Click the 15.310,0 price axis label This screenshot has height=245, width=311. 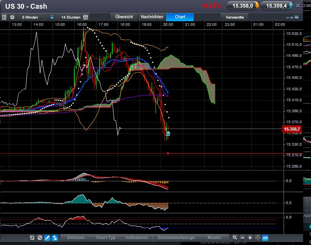pos(294,155)
